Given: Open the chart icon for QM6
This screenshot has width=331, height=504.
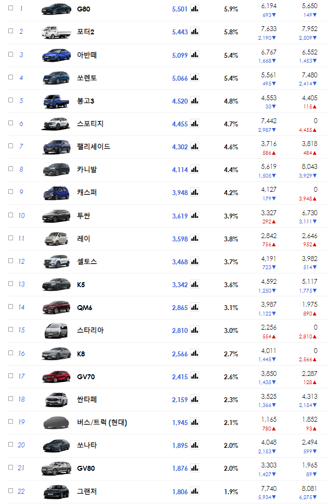Looking at the screenshot, I should [194, 307].
